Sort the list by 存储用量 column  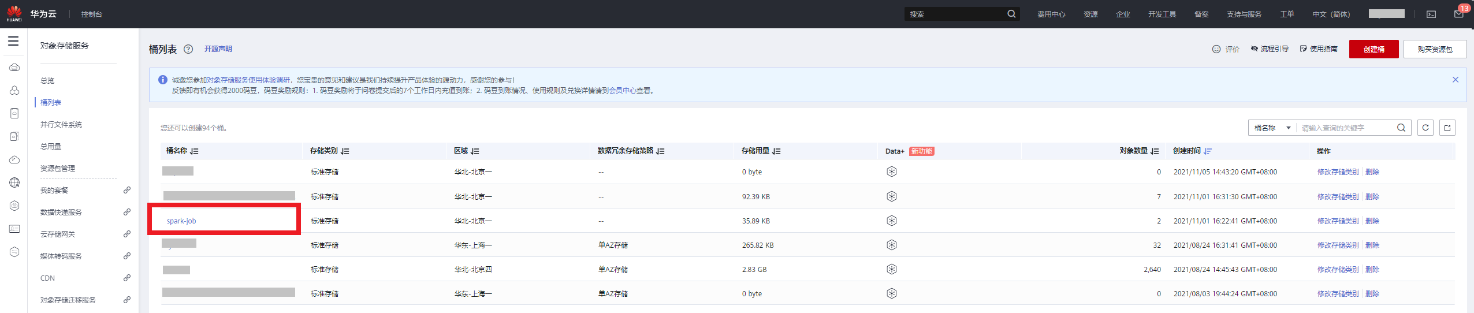coord(777,151)
